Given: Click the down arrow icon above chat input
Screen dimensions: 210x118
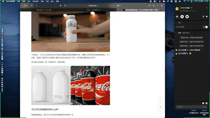Looking at the screenshot, I should (x=206, y=103).
